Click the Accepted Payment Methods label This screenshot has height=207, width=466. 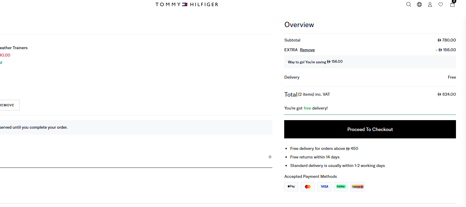[310, 176]
